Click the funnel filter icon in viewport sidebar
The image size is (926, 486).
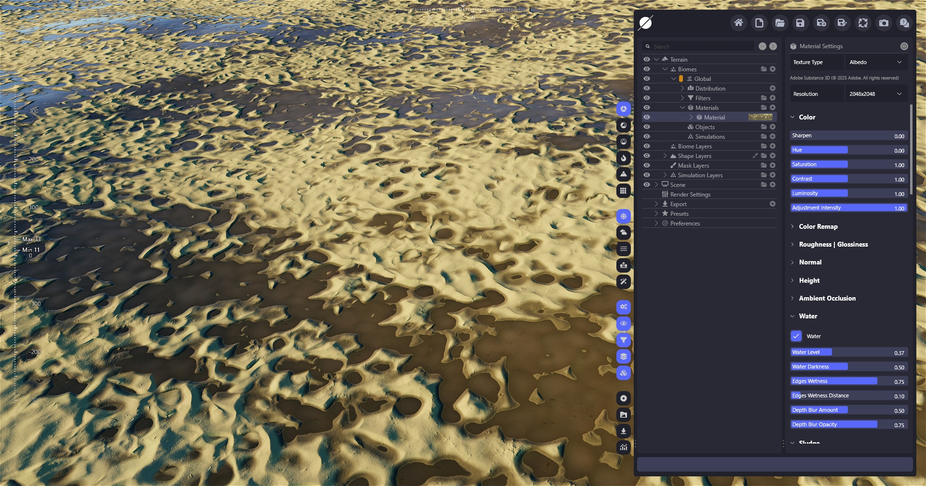(x=624, y=340)
